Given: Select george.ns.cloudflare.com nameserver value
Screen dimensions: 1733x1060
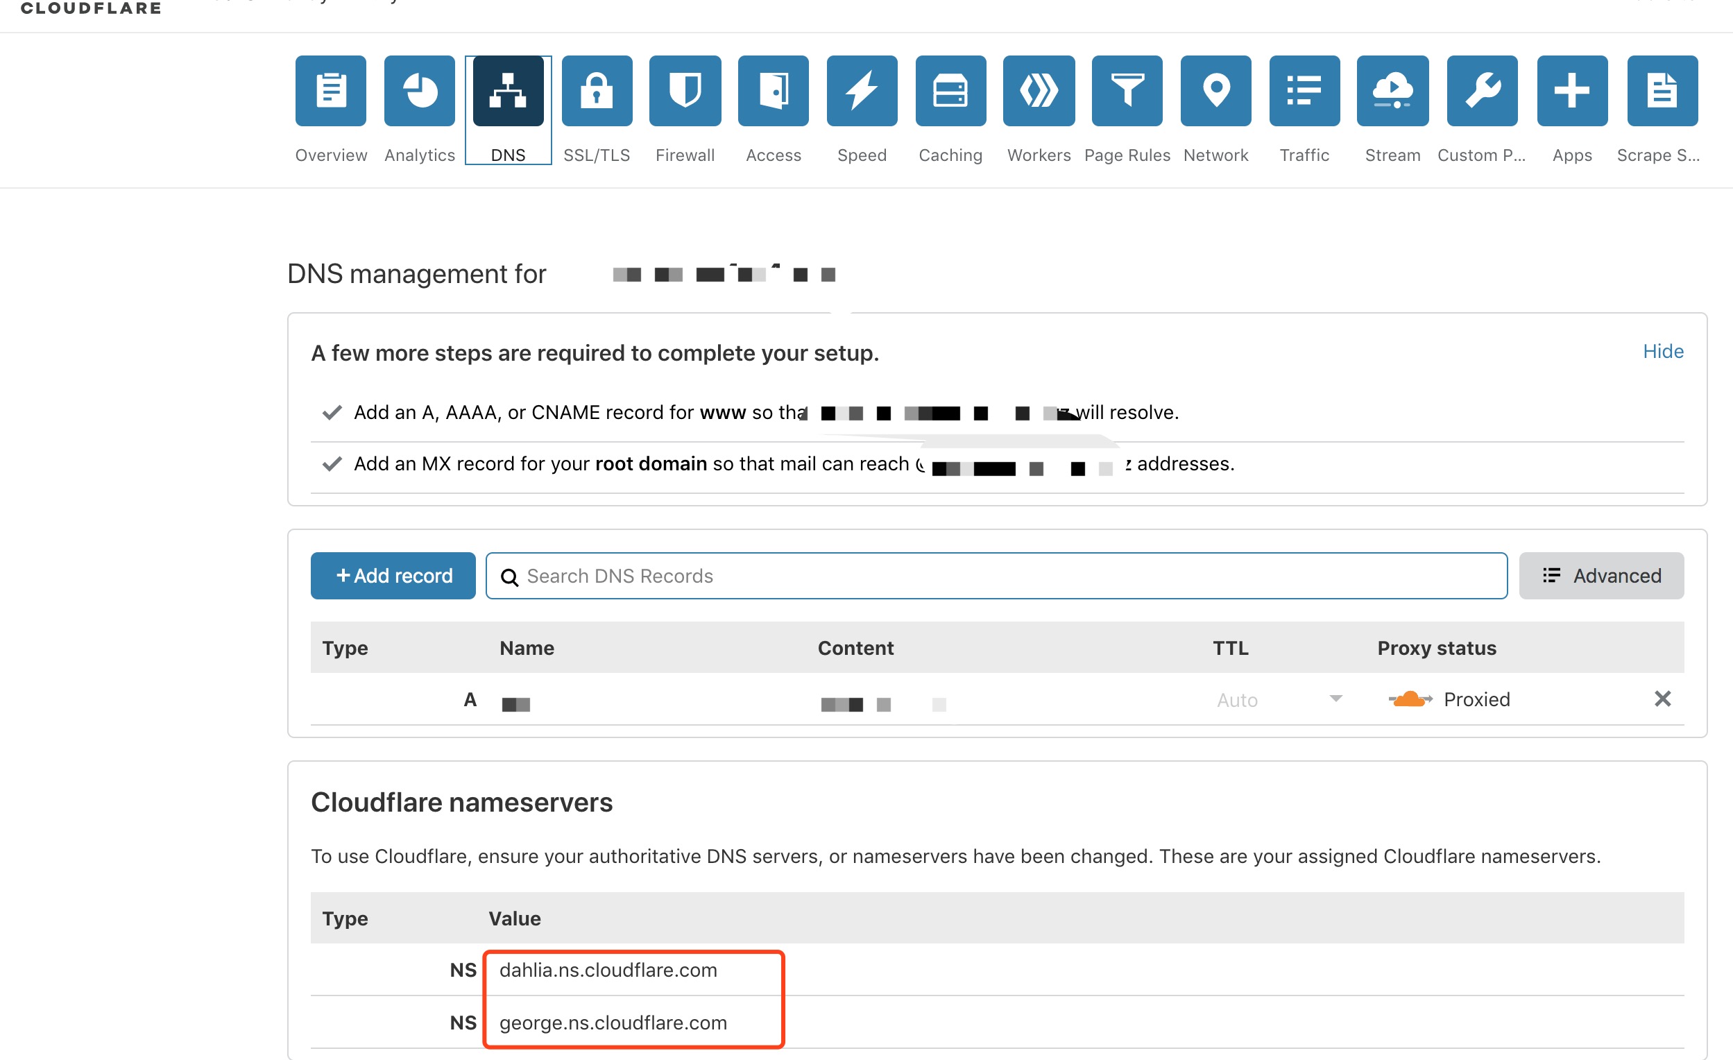Looking at the screenshot, I should (x=613, y=1023).
